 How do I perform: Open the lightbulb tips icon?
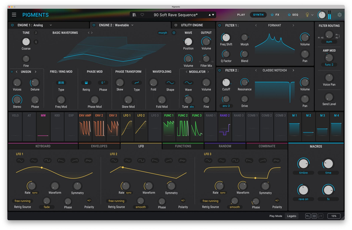(x=307, y=15)
